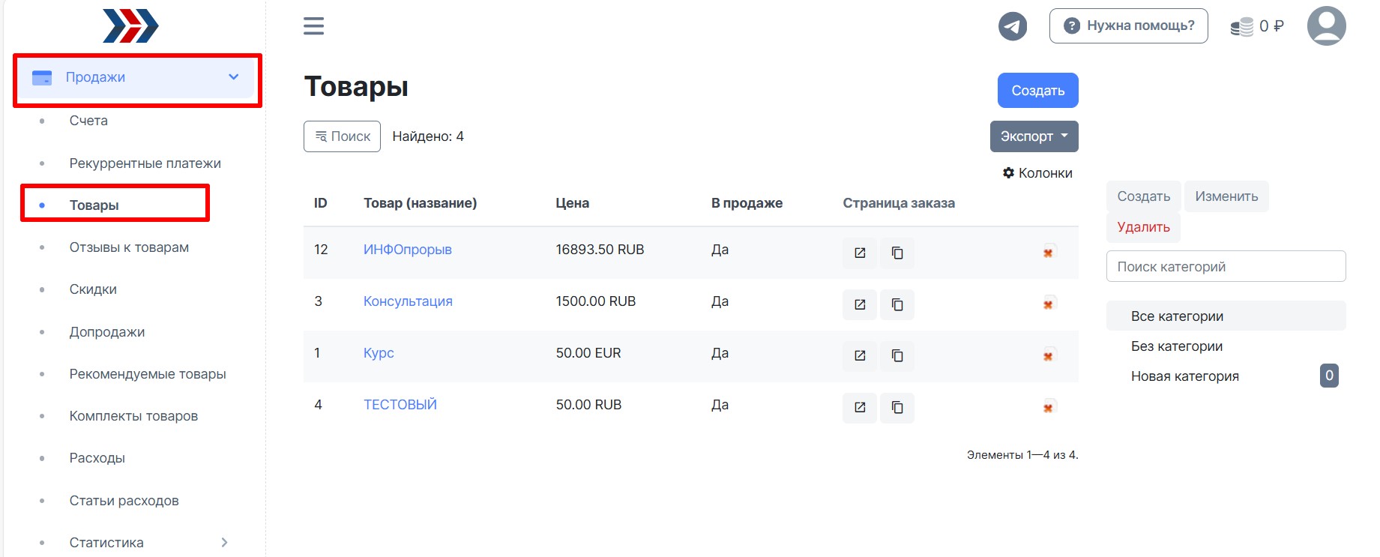The height and width of the screenshot is (557, 1380).
Task: Open order page for ИНФОпрорыв
Action: pos(860,253)
